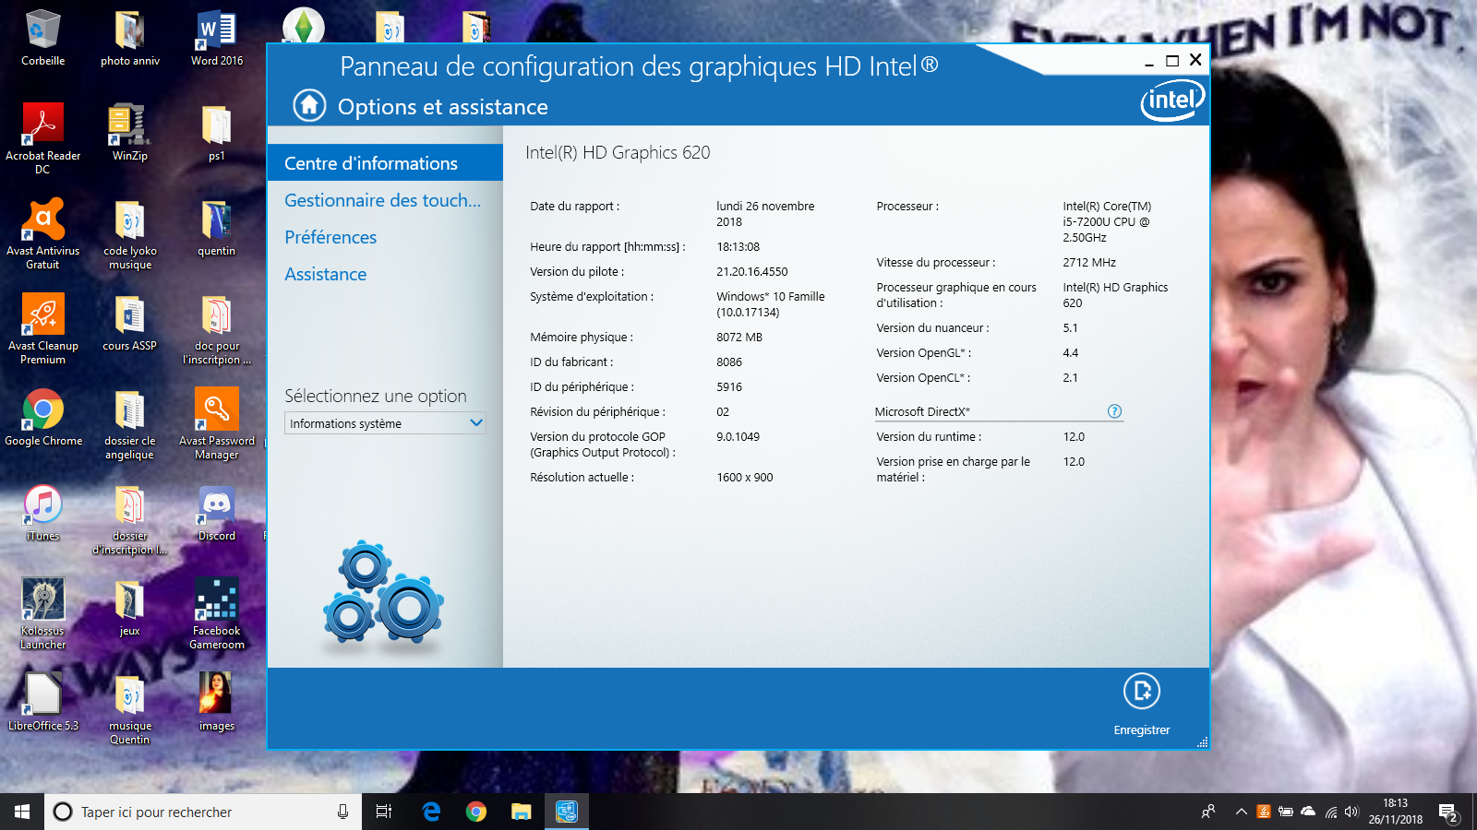Viewport: 1477px width, 830px height.
Task: Open the People tray icon
Action: click(x=1207, y=812)
